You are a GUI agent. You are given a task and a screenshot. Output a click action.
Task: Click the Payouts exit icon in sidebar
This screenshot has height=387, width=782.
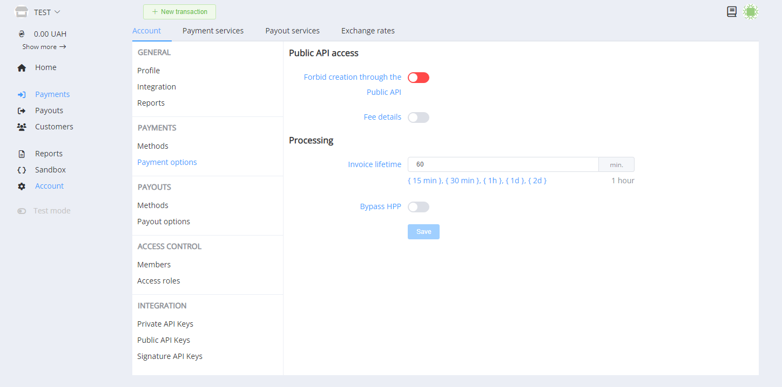click(x=22, y=111)
